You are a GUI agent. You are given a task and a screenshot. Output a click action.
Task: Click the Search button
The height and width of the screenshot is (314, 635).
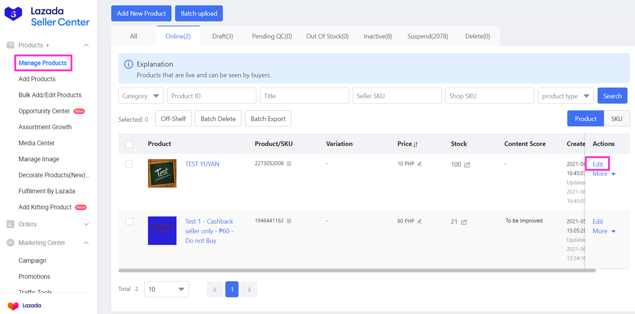point(612,96)
